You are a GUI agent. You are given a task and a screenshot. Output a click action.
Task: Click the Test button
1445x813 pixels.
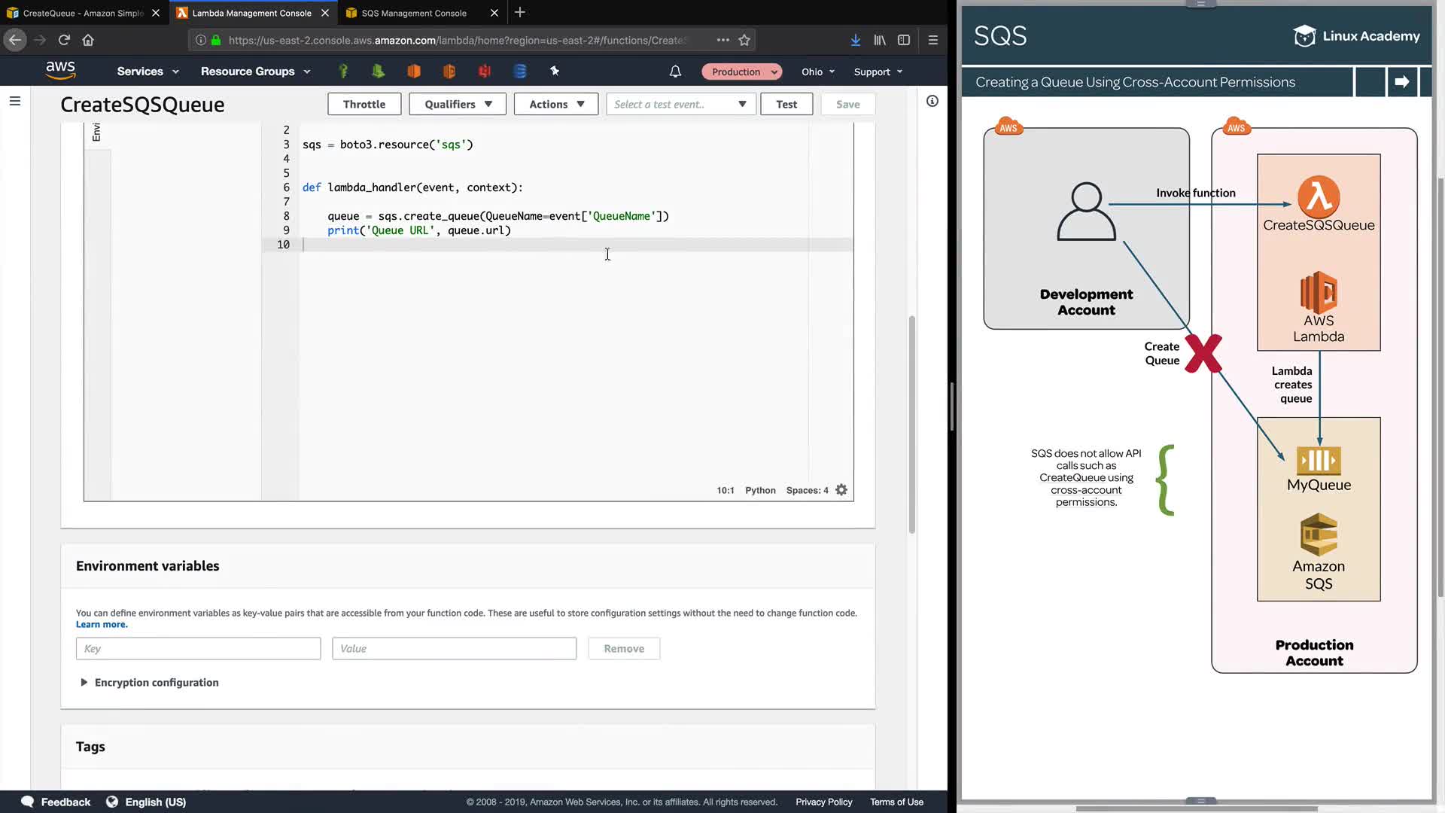(x=786, y=104)
